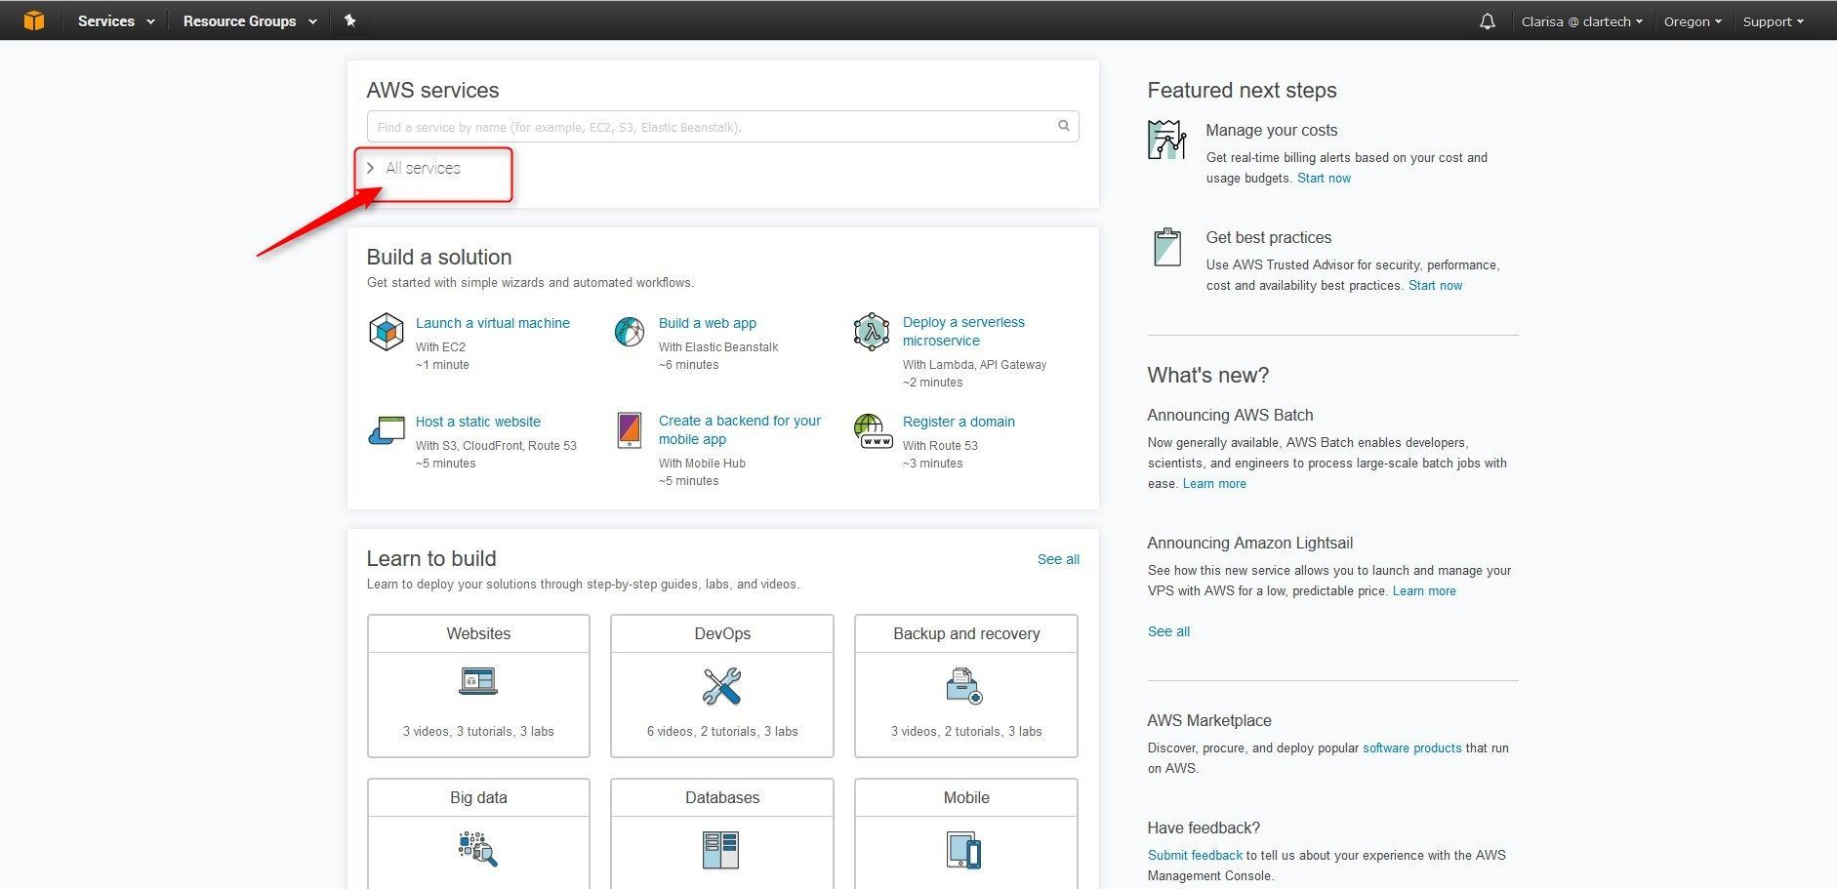1837x889 pixels.
Task: Click the Register a domain globe icon
Action: tap(873, 430)
